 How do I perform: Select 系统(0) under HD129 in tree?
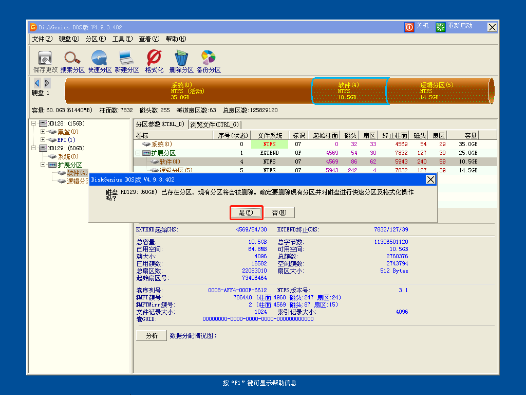68,156
